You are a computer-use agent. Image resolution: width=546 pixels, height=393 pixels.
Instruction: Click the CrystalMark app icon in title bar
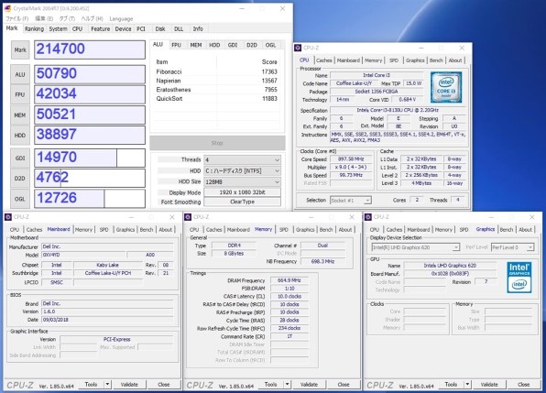7,8
